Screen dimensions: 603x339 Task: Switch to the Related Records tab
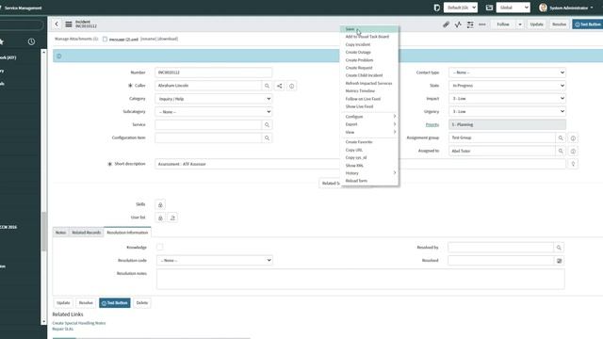click(86, 233)
